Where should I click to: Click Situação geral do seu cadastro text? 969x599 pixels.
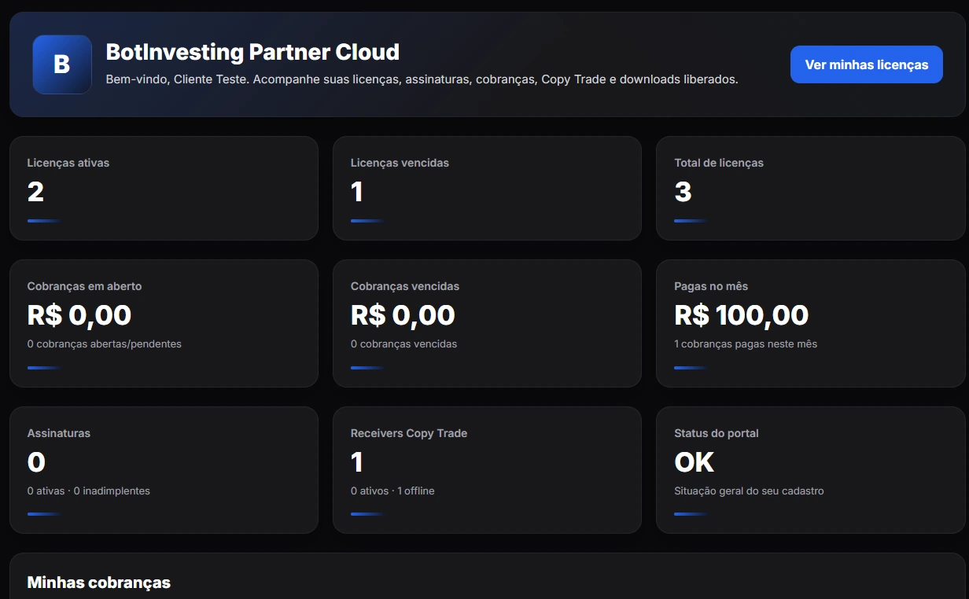point(749,491)
